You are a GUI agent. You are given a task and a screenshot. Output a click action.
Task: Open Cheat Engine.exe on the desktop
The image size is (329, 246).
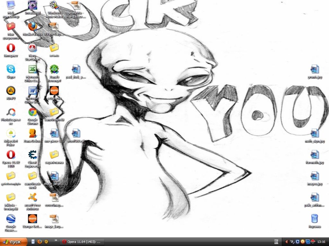pyautogui.click(x=32, y=155)
